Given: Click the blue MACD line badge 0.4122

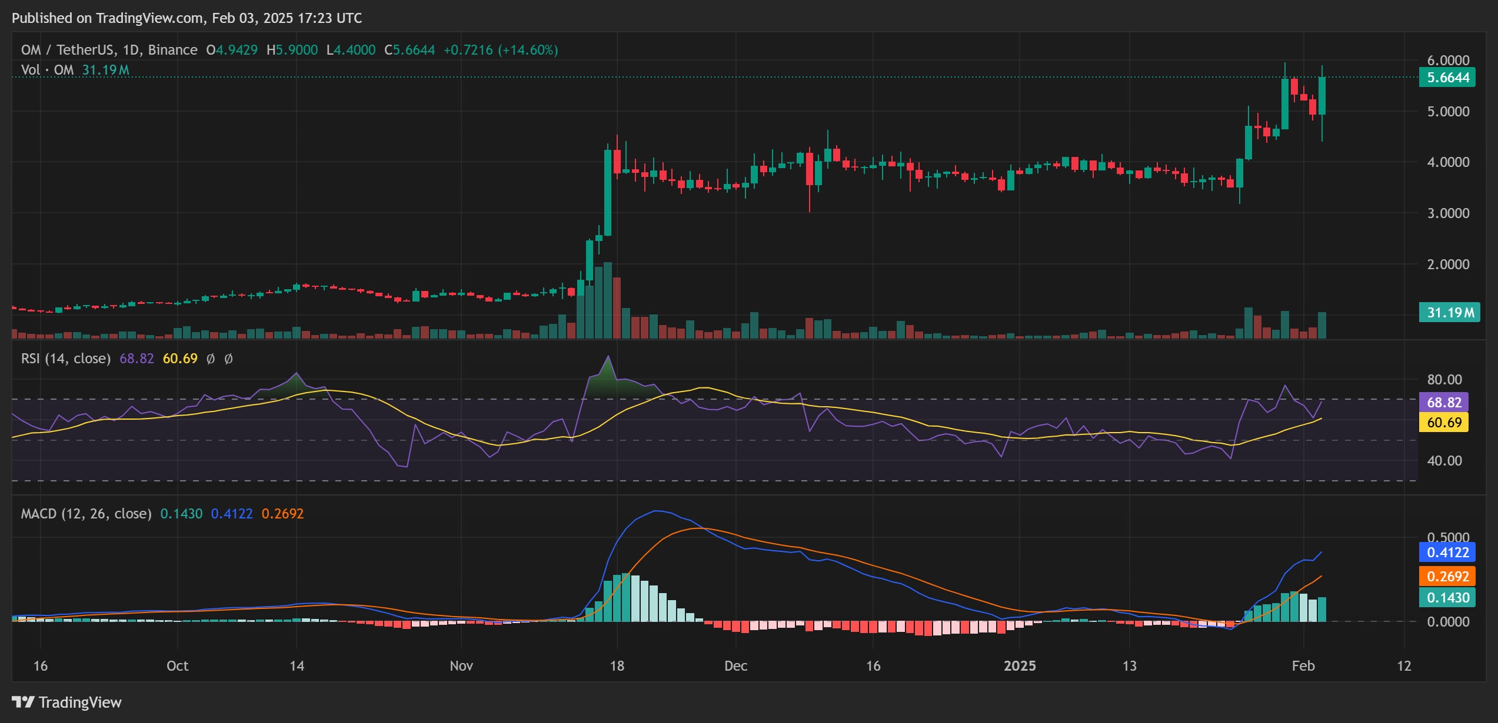Looking at the screenshot, I should (1447, 553).
